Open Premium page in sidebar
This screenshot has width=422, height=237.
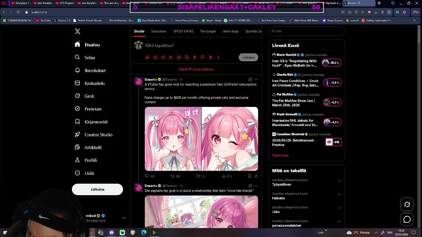(88, 109)
